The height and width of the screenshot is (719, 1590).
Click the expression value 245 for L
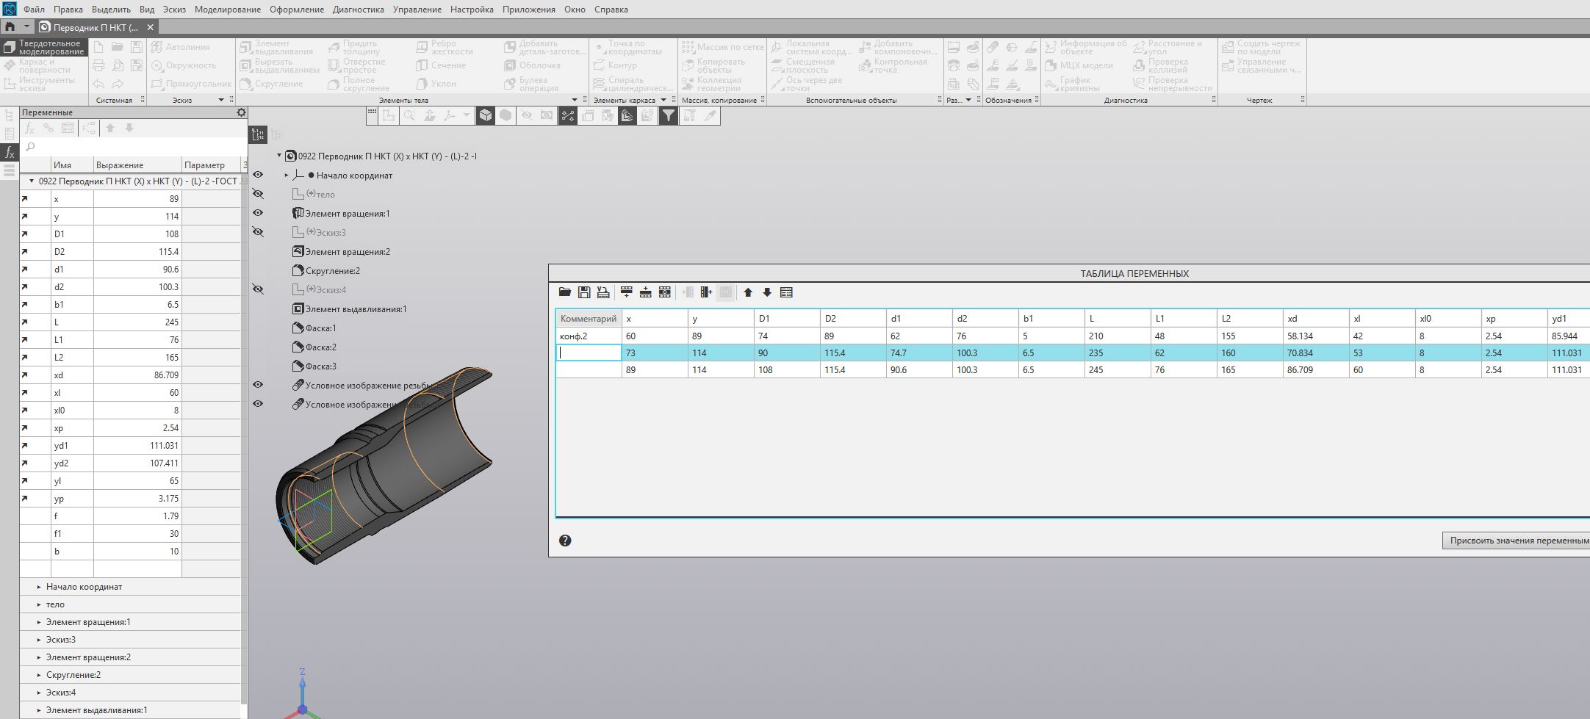(137, 322)
